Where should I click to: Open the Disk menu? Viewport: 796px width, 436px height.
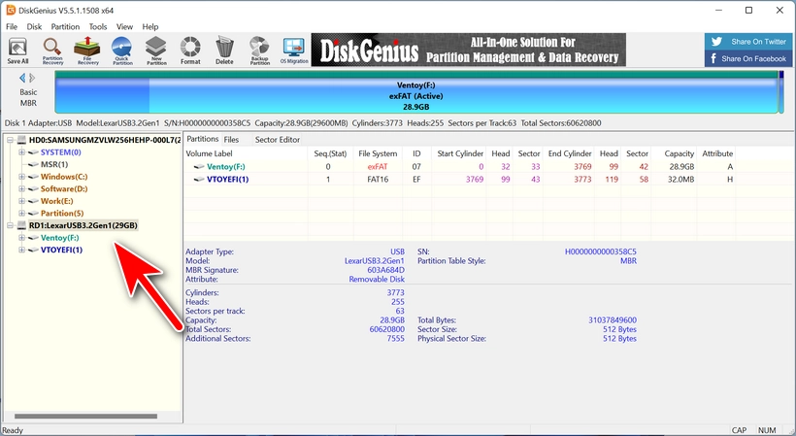click(x=35, y=26)
